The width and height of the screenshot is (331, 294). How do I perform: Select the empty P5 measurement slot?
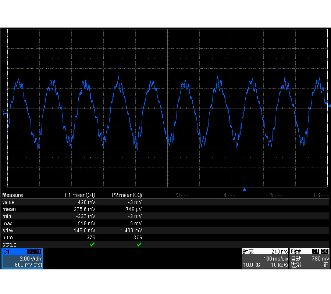tap(274, 195)
